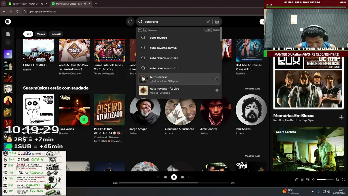
Task: Open Connect to a device
Action: tap(308, 179)
